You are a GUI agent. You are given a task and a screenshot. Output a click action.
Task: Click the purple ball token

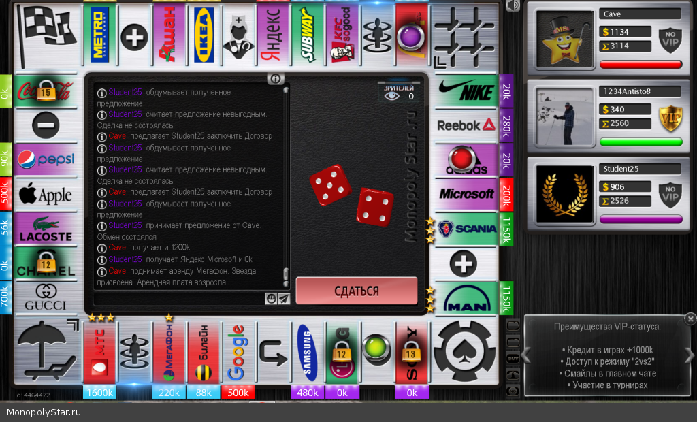pyautogui.click(x=411, y=37)
